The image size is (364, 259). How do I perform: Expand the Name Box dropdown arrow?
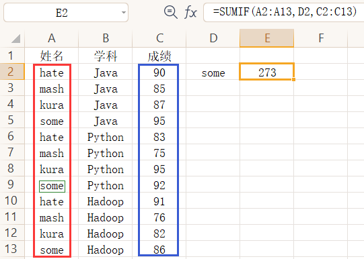pos(124,13)
